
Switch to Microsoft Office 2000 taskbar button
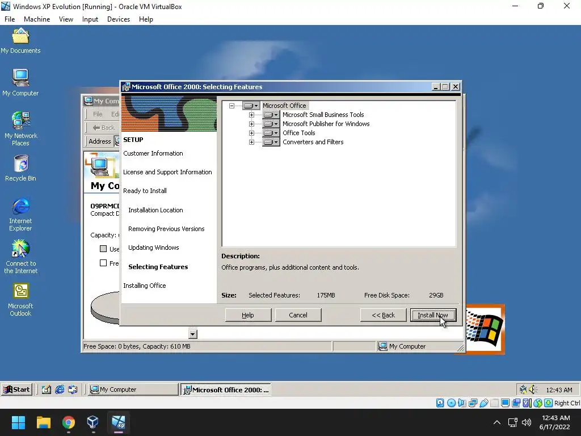pos(226,389)
